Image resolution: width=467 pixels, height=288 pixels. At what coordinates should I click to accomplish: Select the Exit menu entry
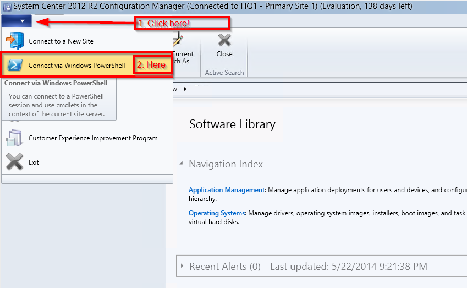point(34,162)
